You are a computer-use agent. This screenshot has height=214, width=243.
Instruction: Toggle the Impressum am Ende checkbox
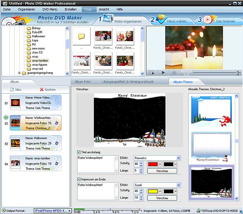pyautogui.click(x=79, y=179)
